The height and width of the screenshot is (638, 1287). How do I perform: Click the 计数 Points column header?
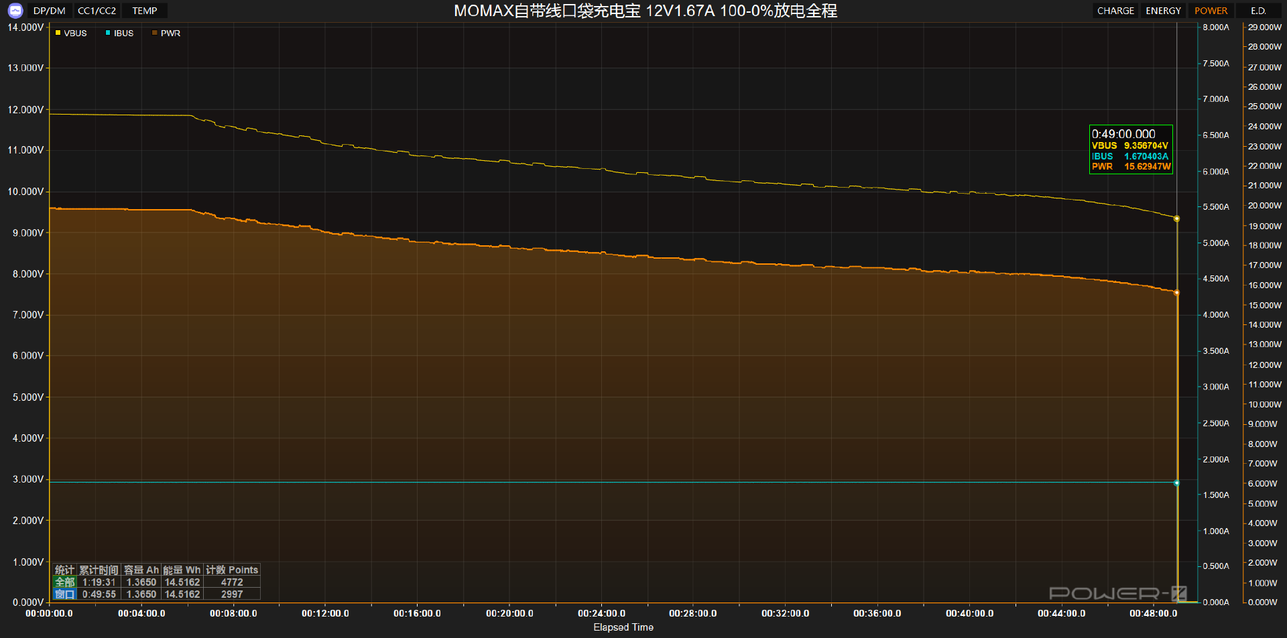tap(232, 570)
